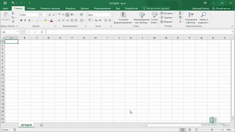Open Сортировка и фильтр menu

pos(191,18)
